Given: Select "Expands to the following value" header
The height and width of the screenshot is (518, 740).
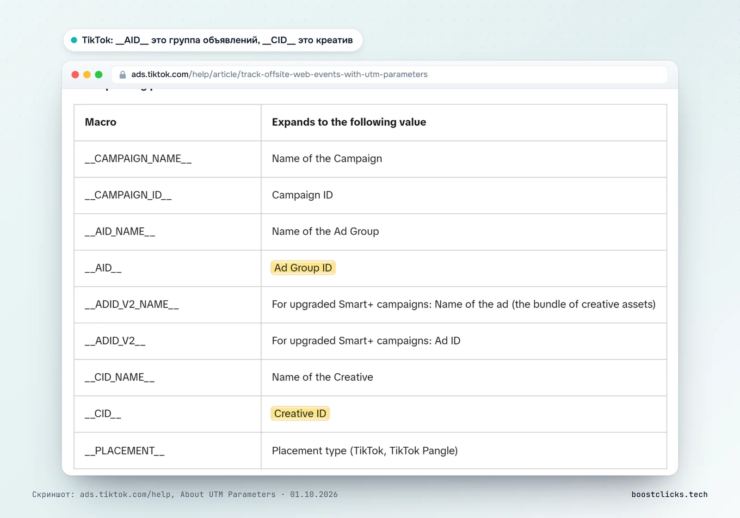Looking at the screenshot, I should [464, 123].
